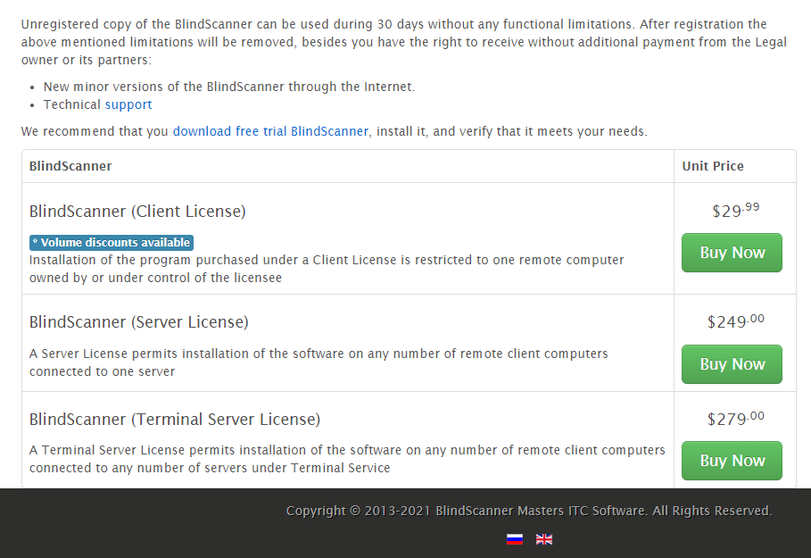
Task: Click the Terminal Server License description text
Action: tap(347, 459)
